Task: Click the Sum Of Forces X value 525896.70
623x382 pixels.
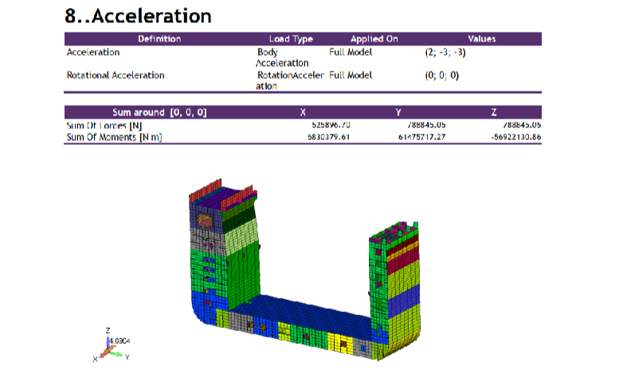Action: click(x=331, y=125)
